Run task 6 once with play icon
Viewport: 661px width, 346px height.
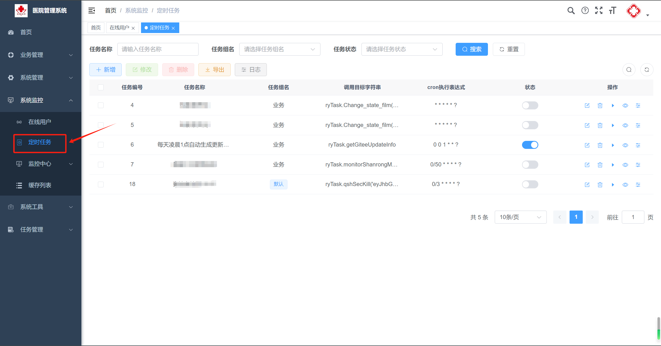613,145
